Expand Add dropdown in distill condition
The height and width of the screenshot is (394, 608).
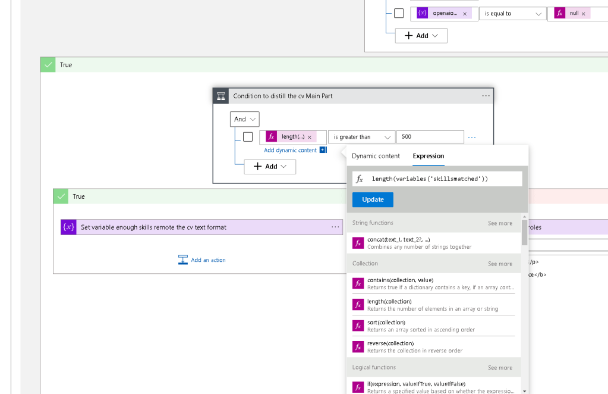270,167
